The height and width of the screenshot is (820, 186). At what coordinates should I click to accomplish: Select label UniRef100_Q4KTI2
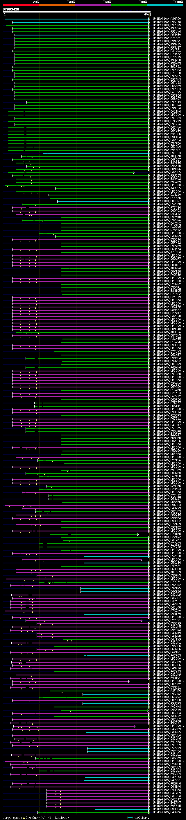tap(167, 214)
